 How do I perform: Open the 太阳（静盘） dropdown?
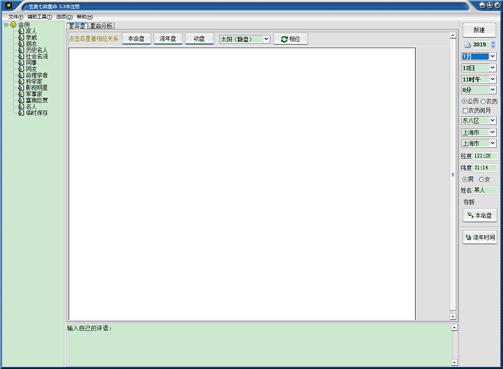tap(267, 39)
